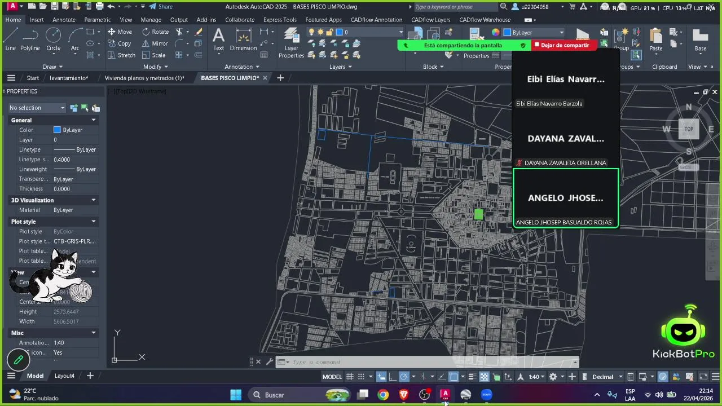Image resolution: width=722 pixels, height=406 pixels.
Task: Open the Annotate ribbon tab
Action: click(x=64, y=20)
